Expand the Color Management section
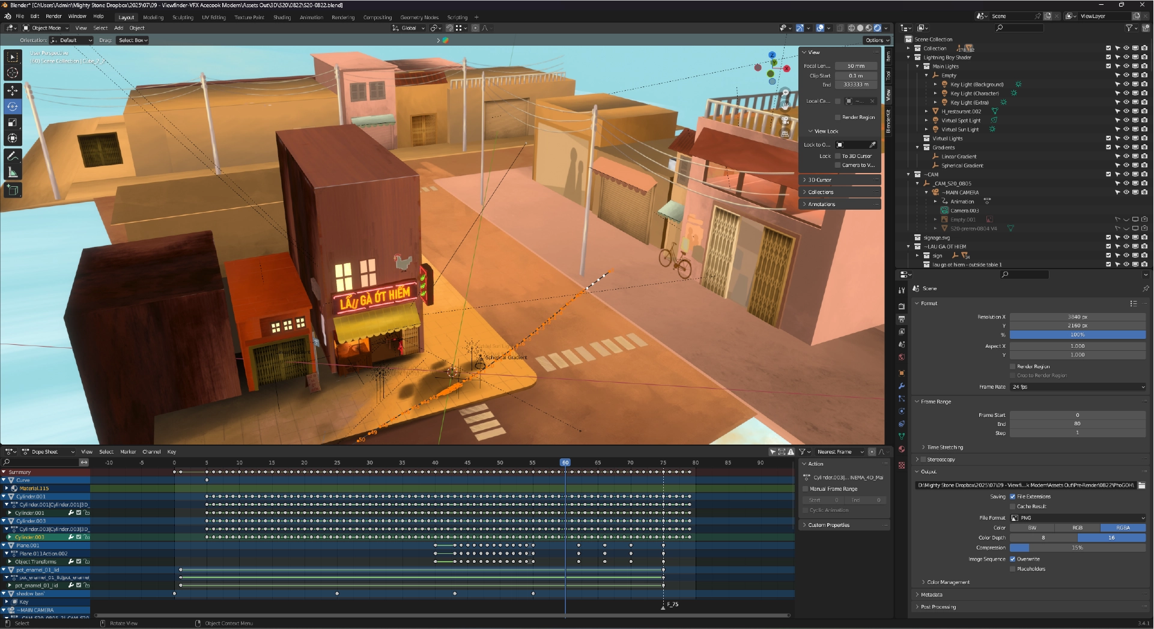Screen dimensions: 1154x629 [948, 582]
